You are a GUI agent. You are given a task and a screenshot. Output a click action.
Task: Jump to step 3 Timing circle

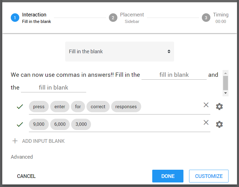tap(206, 18)
